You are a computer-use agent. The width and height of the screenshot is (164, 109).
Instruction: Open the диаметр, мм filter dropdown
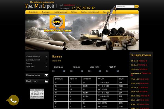click(58, 71)
